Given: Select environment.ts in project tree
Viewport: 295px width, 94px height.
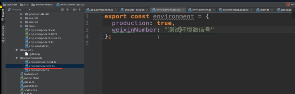Looking at the screenshot, I should [37, 70].
